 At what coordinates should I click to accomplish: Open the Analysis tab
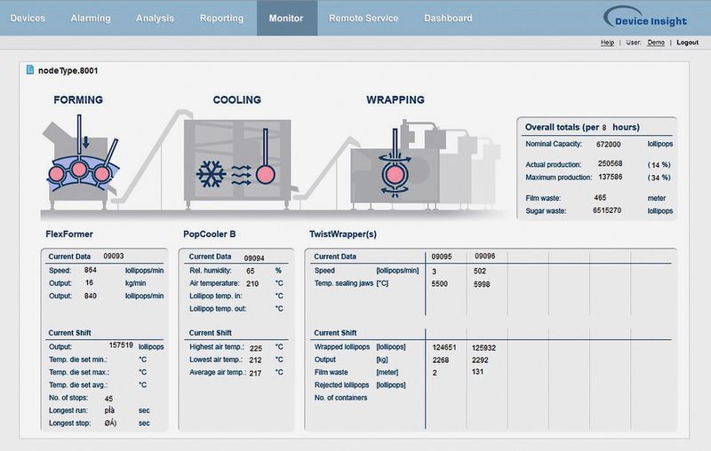click(x=155, y=18)
